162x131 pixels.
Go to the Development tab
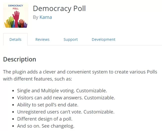pyautogui.click(x=103, y=39)
